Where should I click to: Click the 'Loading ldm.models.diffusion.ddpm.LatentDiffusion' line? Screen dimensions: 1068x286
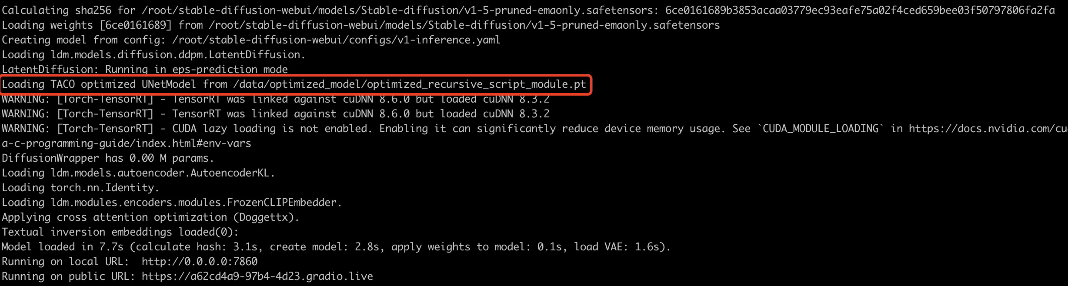[x=154, y=55]
